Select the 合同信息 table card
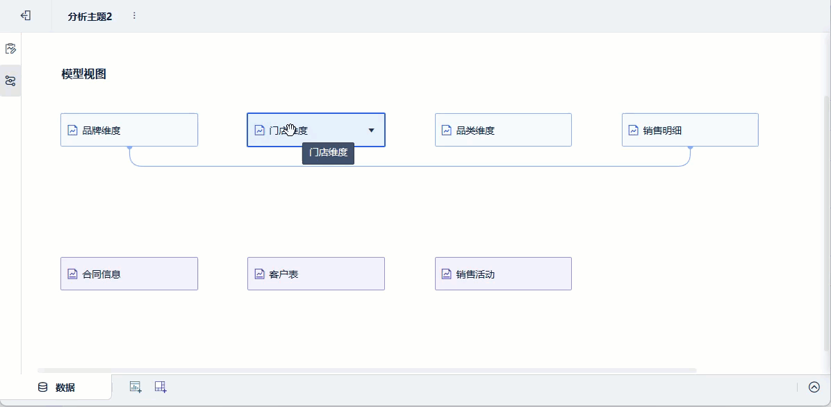 (129, 273)
